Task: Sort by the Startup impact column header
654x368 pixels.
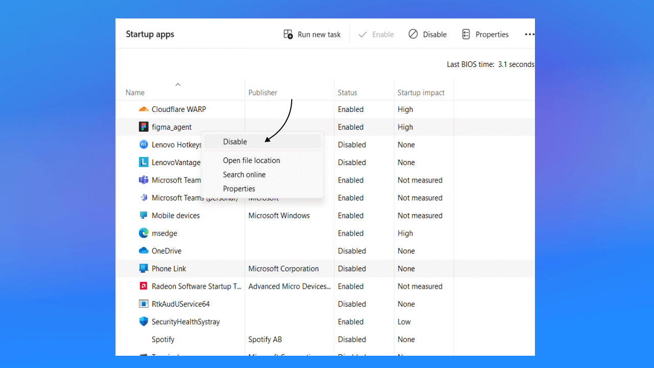Action: pos(421,93)
